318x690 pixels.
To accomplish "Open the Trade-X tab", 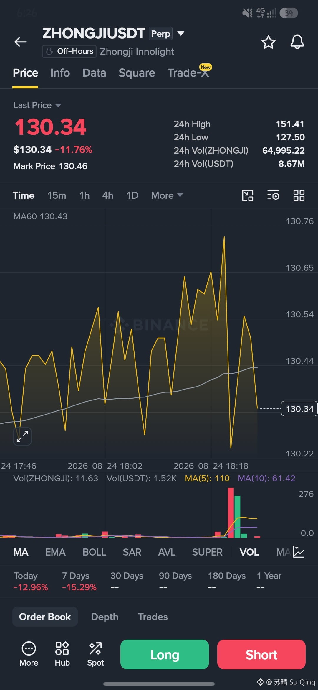I will click(188, 73).
